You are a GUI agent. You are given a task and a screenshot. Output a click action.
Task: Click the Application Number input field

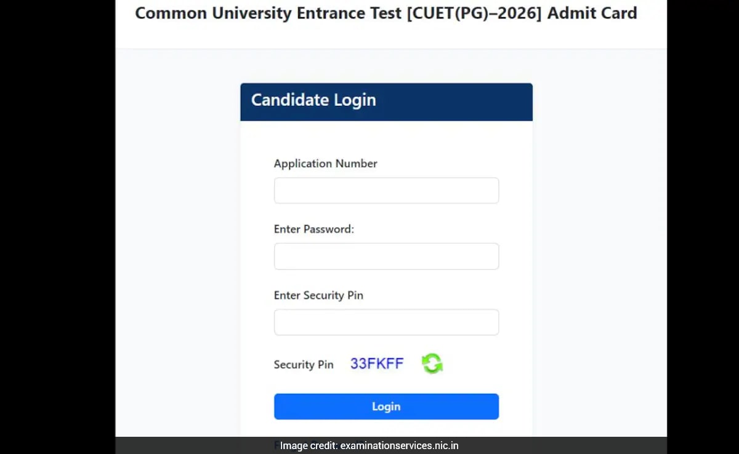(x=386, y=191)
